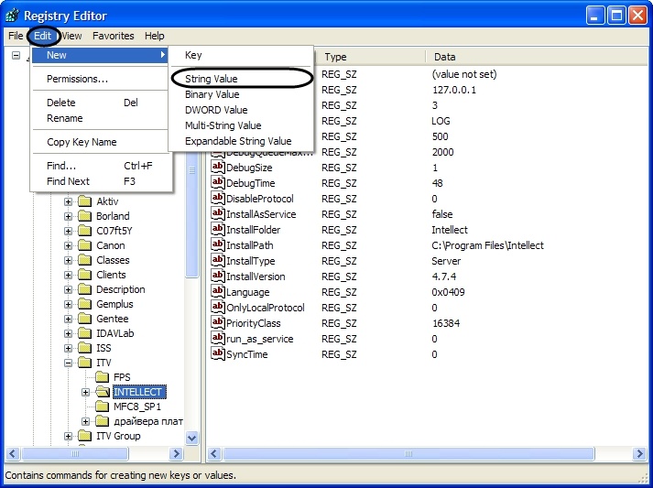Expand the ITV Group tree node
This screenshot has width=653, height=488.
coord(69,436)
